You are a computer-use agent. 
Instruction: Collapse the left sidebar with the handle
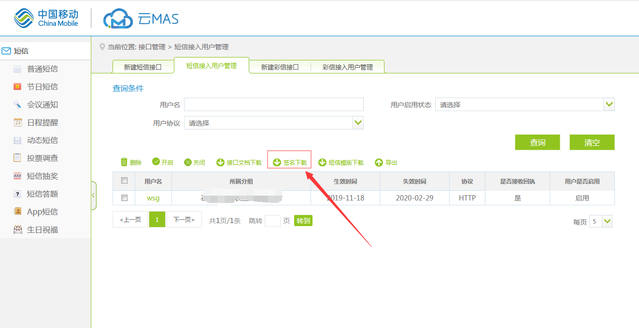click(93, 196)
